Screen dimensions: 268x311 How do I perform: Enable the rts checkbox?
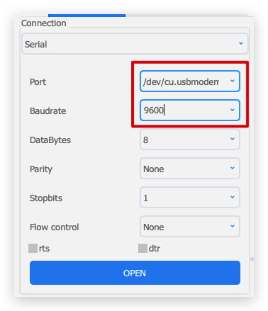[x=33, y=249]
